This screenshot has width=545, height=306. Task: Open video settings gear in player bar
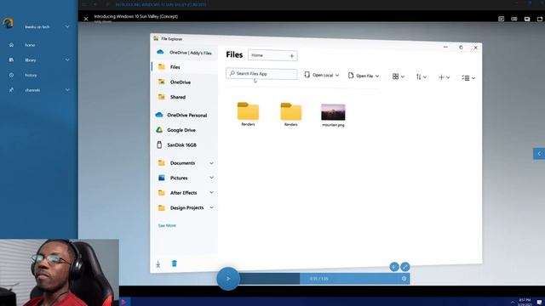tap(404, 279)
